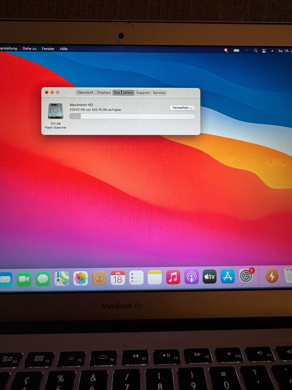Click the Swiss flag input source icon
The width and height of the screenshot is (292, 390).
point(226,50)
